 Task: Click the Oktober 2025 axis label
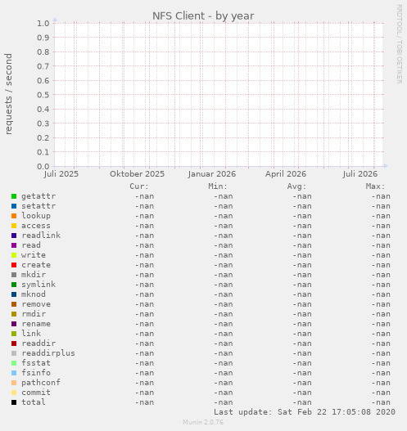[137, 174]
